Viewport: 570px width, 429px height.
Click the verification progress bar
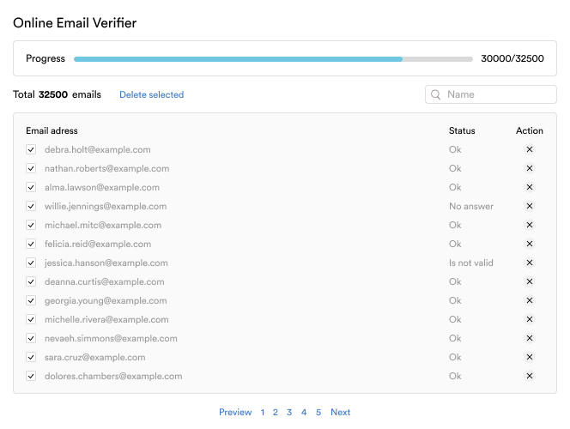pyautogui.click(x=273, y=59)
